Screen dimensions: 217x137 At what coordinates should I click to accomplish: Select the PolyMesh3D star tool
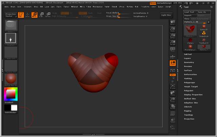click(204, 40)
